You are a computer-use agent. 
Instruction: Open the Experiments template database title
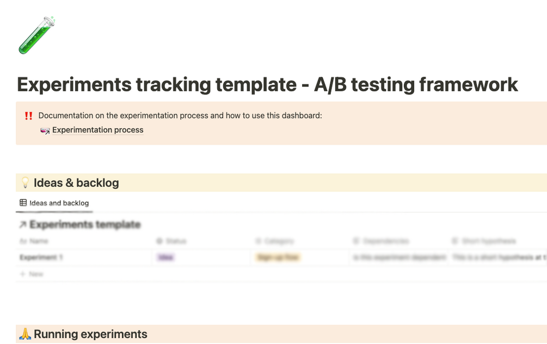point(85,225)
